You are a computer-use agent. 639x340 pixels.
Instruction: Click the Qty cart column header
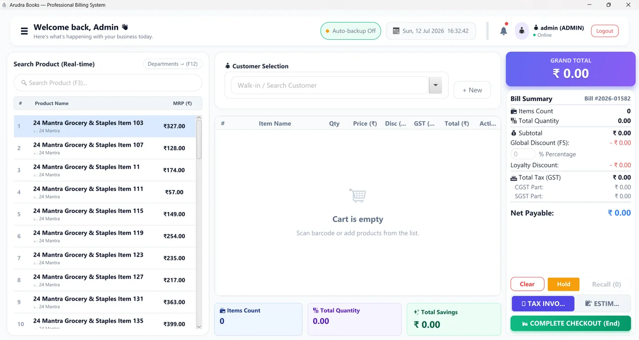pyautogui.click(x=334, y=123)
